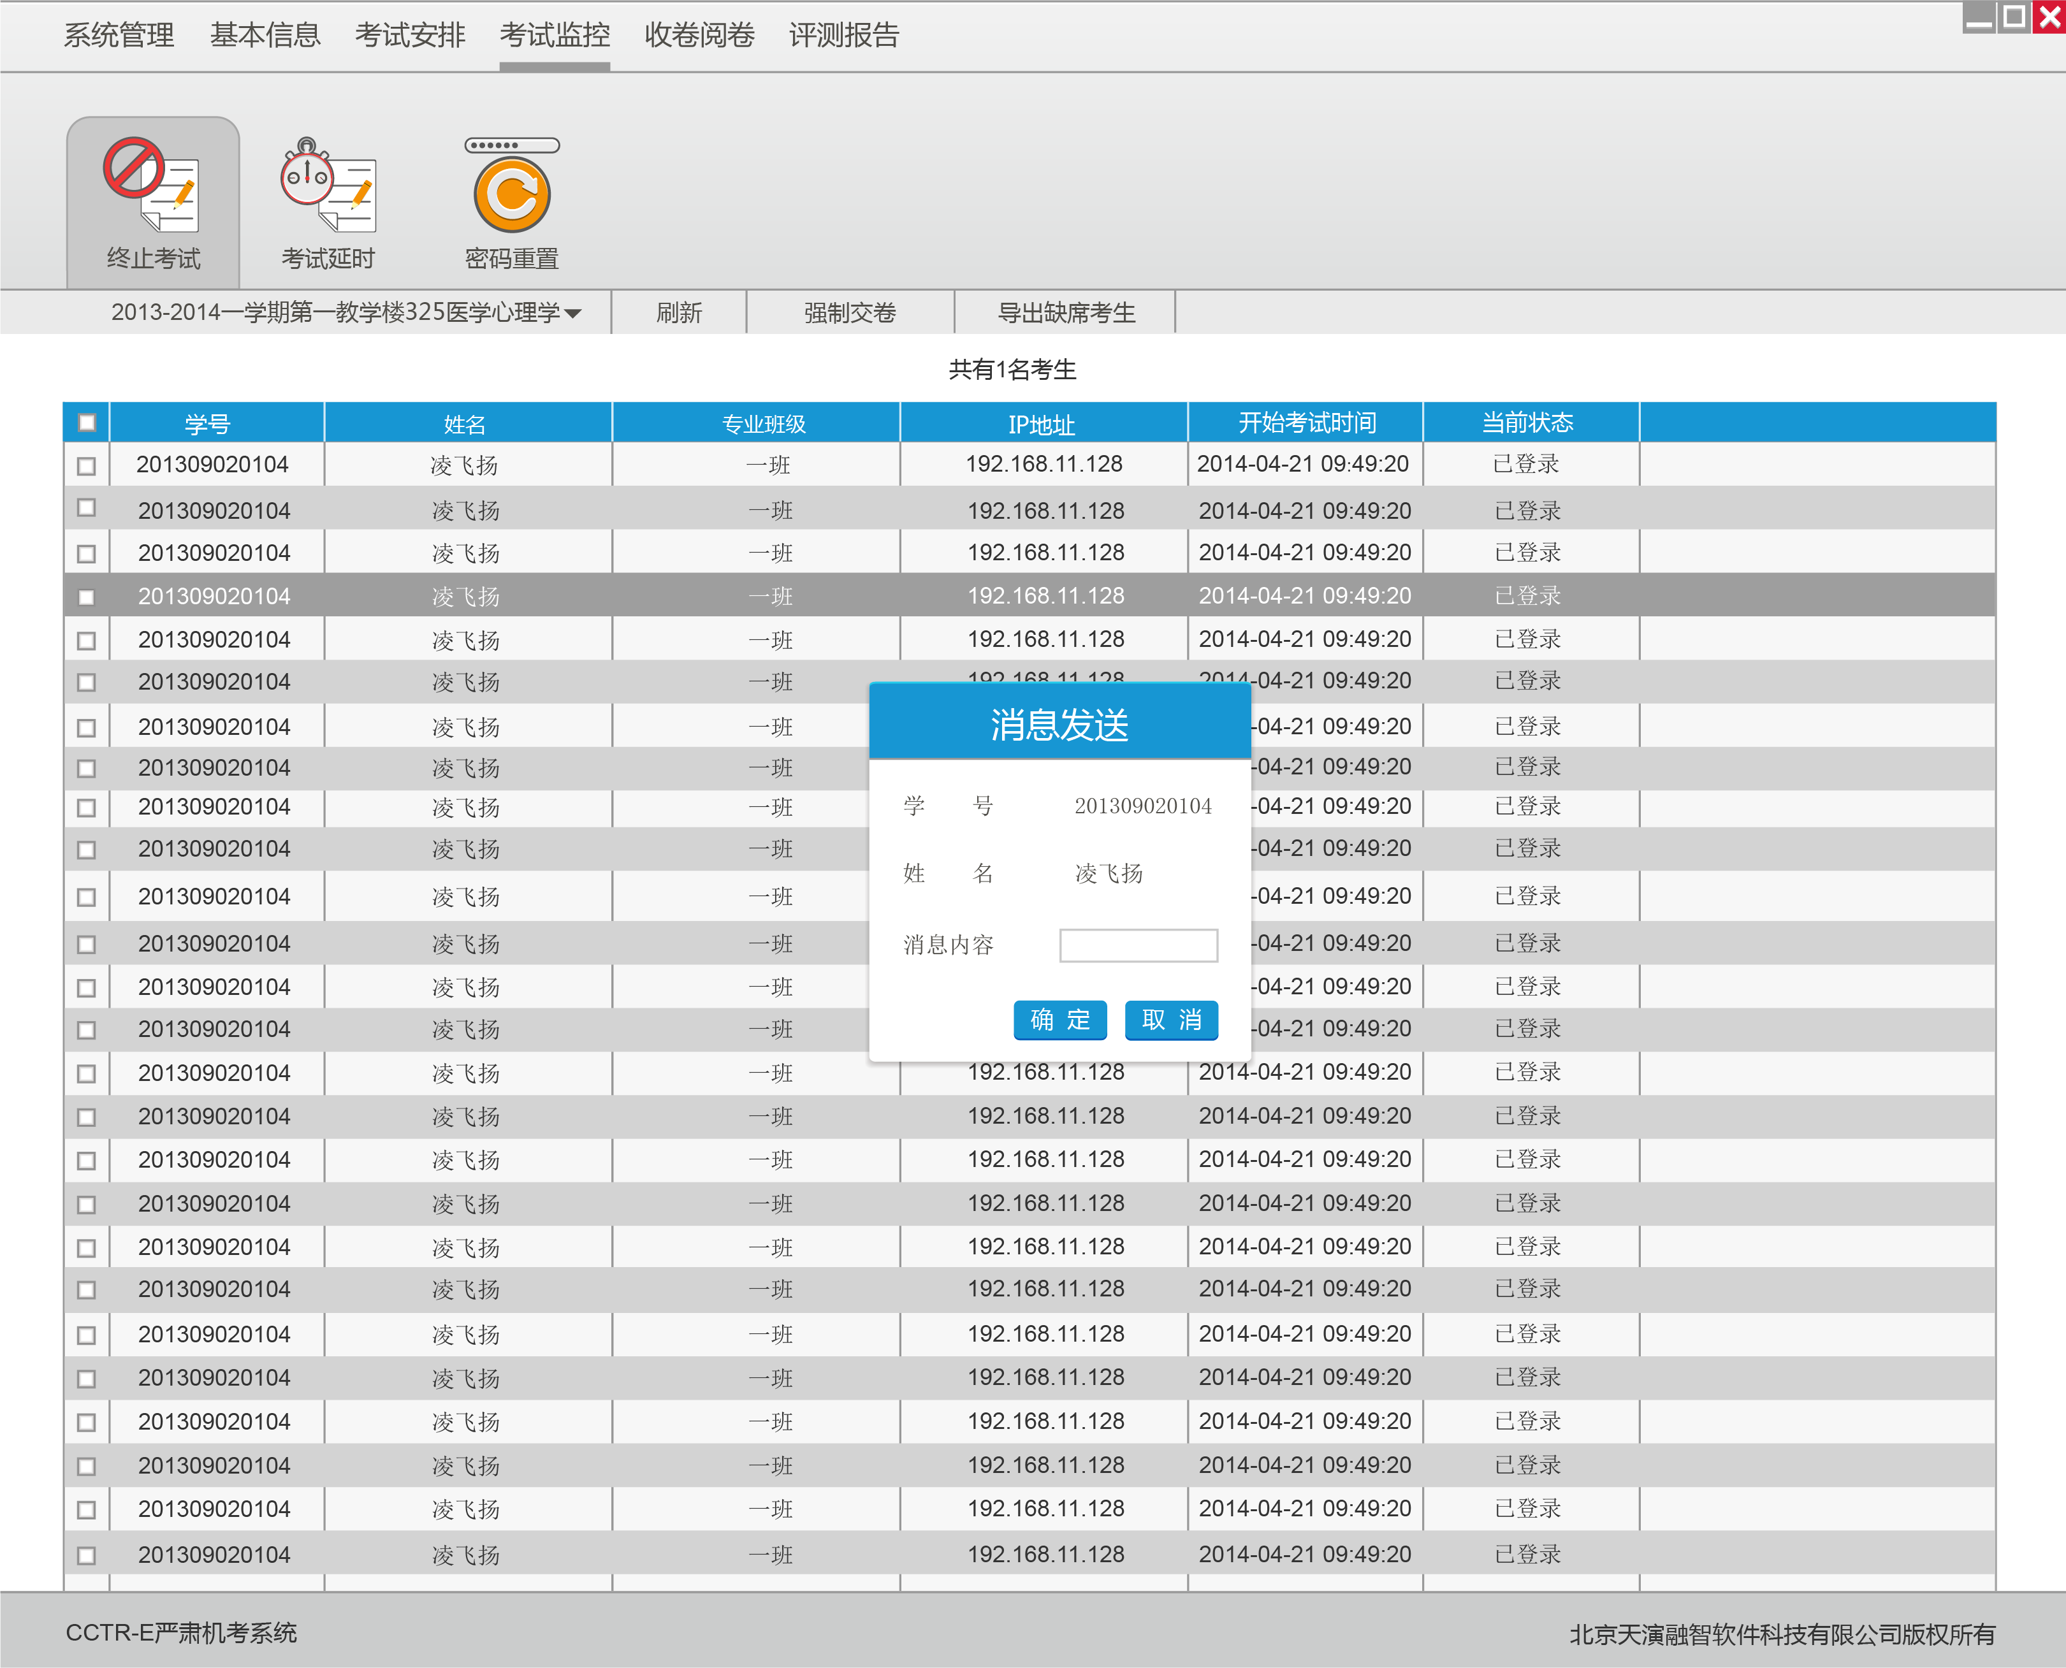Click 已登录 status in the highlighted row
The image size is (2066, 1668).
(1528, 596)
